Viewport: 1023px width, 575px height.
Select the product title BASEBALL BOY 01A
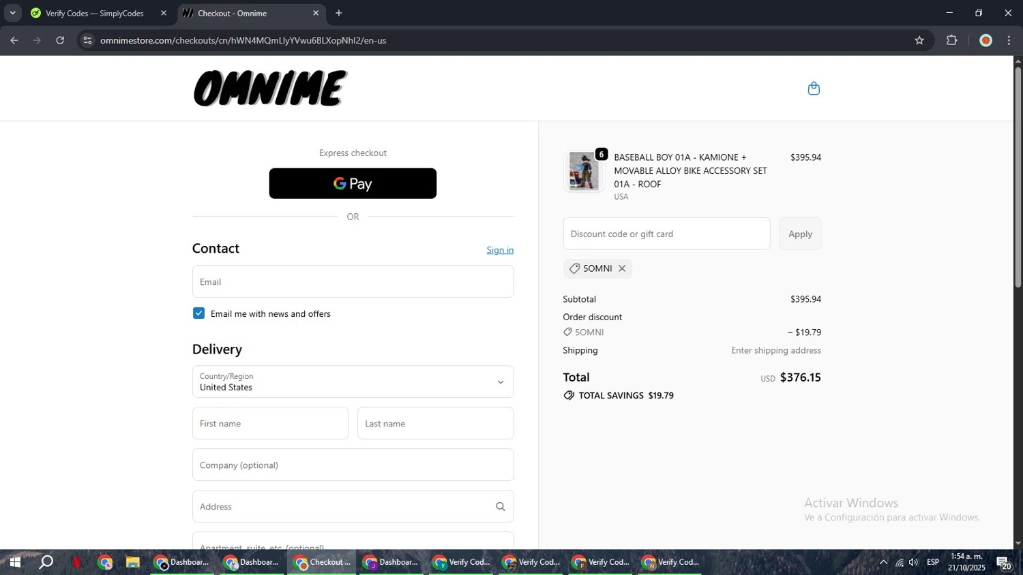click(x=690, y=170)
